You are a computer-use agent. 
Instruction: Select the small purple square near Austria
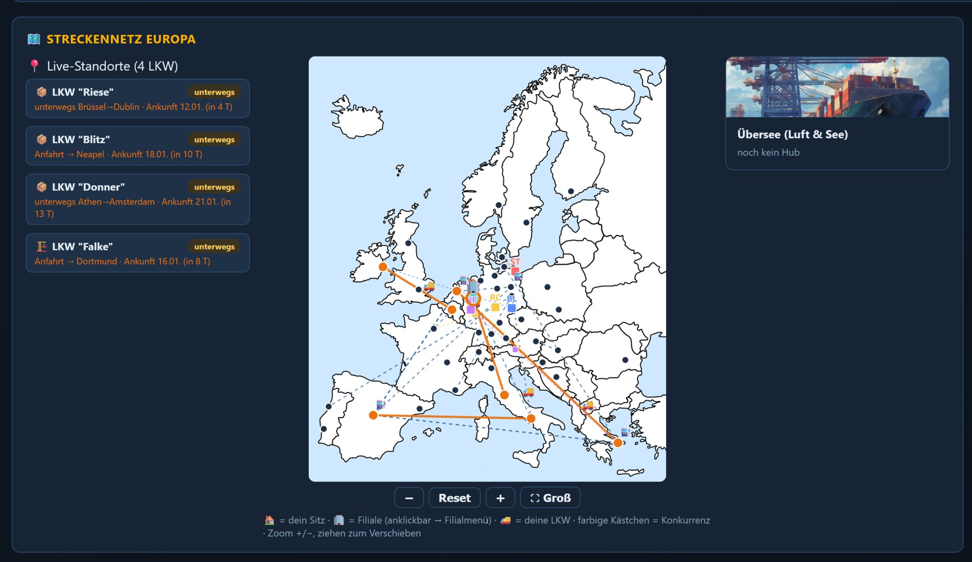[x=515, y=350]
